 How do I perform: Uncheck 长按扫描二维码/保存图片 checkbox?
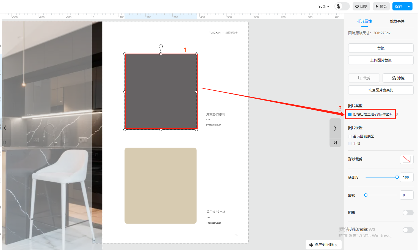coord(350,114)
